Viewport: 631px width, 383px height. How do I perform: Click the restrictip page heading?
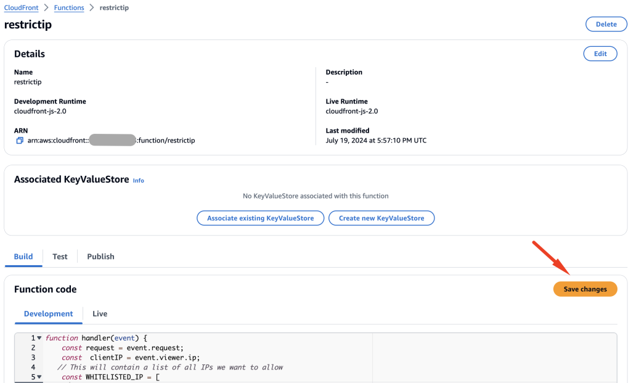28,25
